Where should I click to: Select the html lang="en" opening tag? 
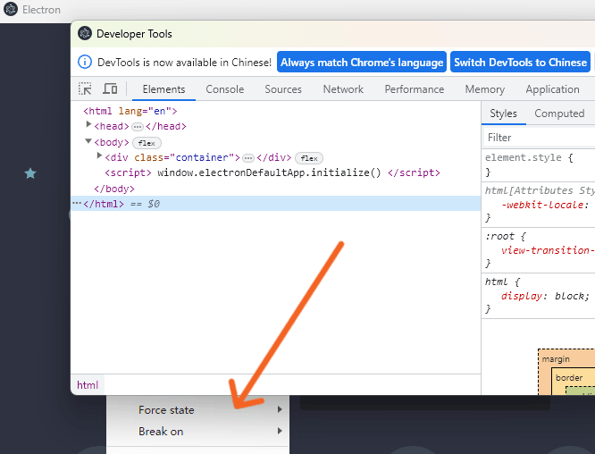(x=130, y=111)
